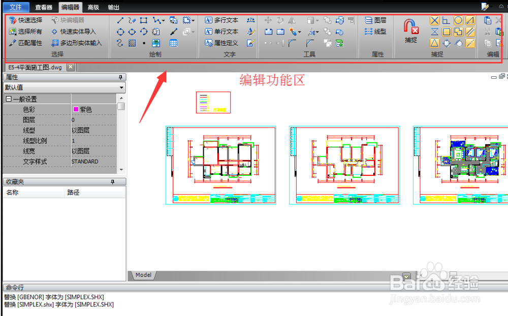
Task: Click the 单行文本 button
Action: tap(221, 31)
